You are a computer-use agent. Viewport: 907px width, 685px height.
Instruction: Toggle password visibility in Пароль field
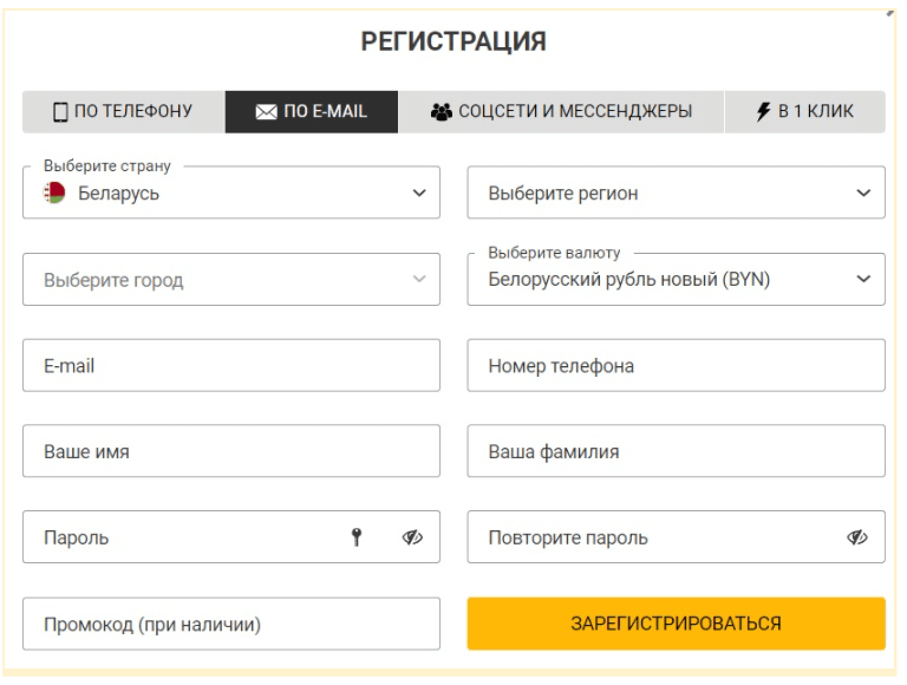click(412, 537)
